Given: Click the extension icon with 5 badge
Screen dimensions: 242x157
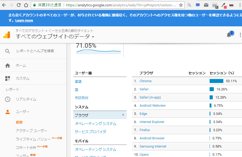Looking at the screenshot, I should pyautogui.click(x=215, y=6).
